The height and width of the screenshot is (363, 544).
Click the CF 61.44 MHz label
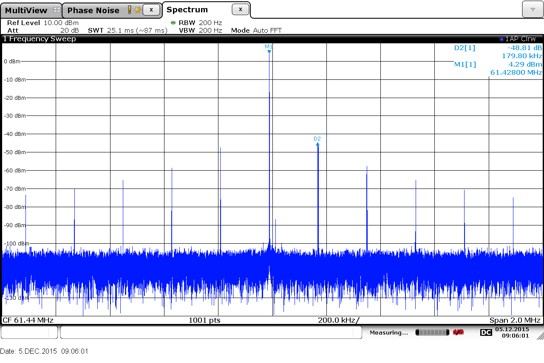pos(28,320)
